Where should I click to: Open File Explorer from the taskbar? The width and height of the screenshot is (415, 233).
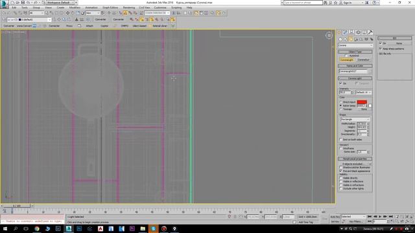[x=143, y=228]
